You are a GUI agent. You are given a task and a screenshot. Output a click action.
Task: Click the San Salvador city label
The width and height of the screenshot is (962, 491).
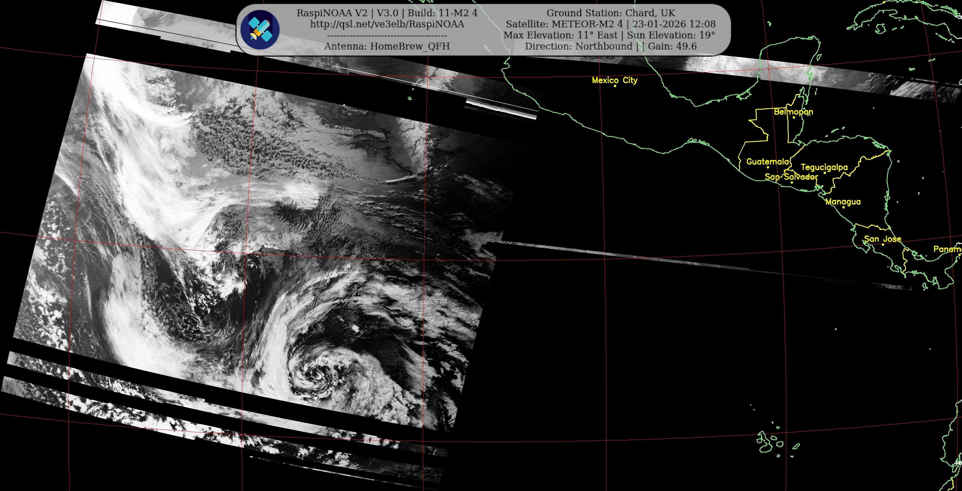(x=791, y=177)
